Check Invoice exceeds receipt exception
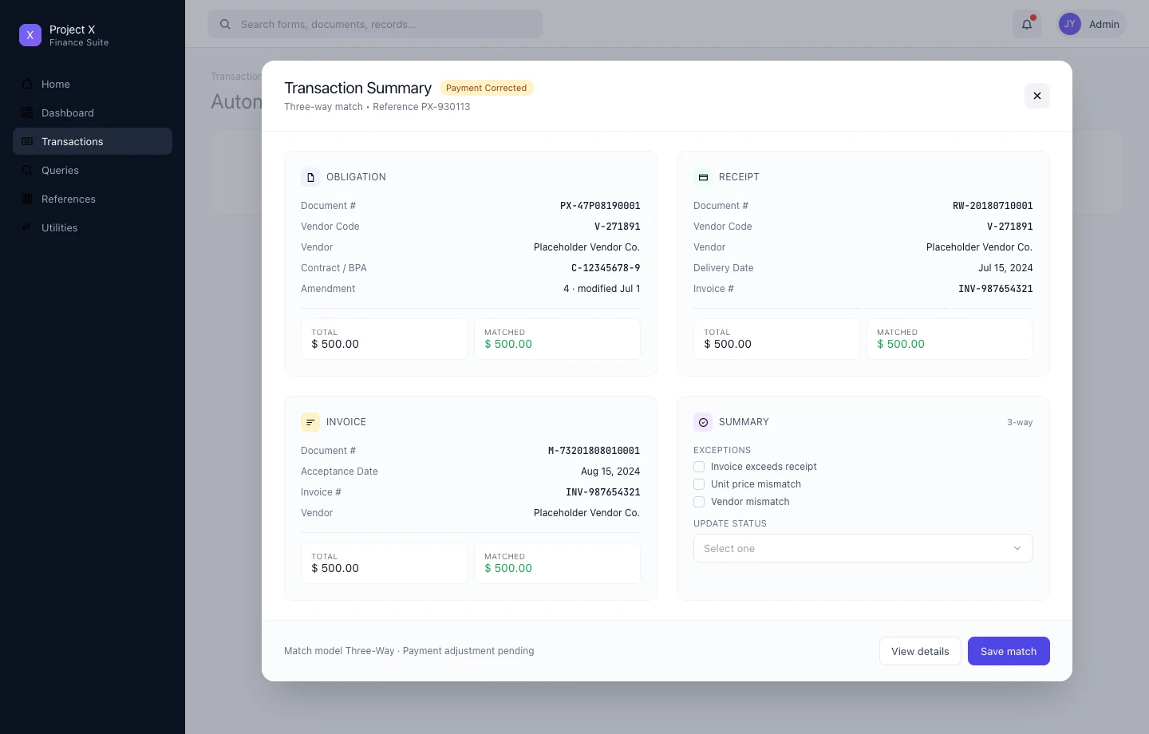The width and height of the screenshot is (1149, 734). (x=699, y=467)
